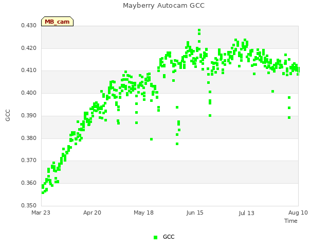Select the 0.420 y-axis tick label

pyautogui.click(x=29, y=48)
